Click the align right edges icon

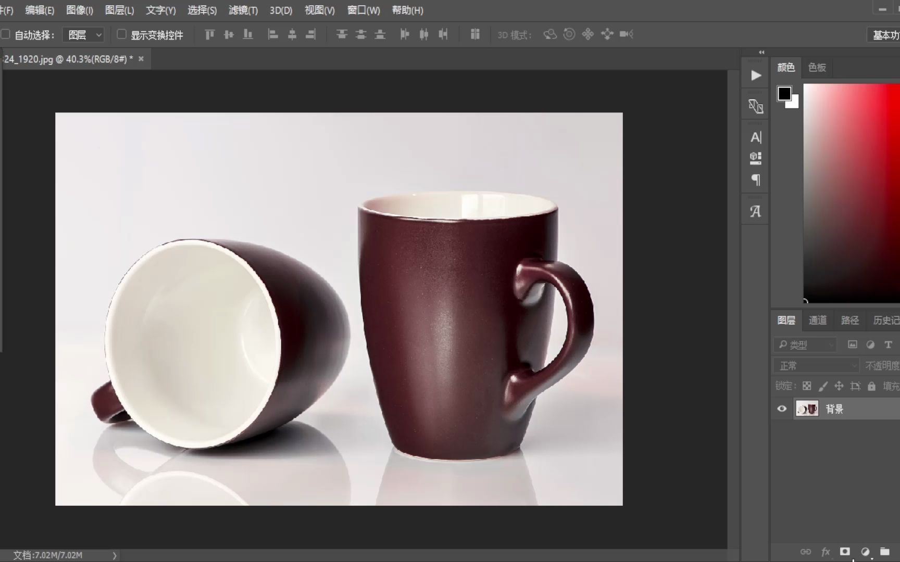pyautogui.click(x=311, y=34)
